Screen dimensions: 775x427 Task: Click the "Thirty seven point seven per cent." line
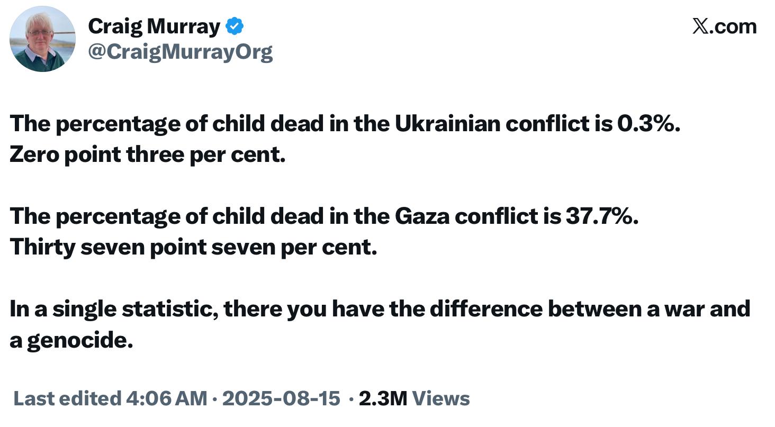point(193,248)
